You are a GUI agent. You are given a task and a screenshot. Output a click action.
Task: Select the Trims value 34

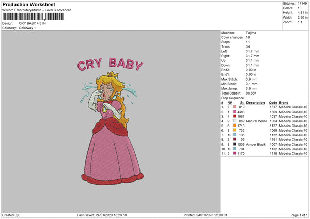[x=247, y=46]
